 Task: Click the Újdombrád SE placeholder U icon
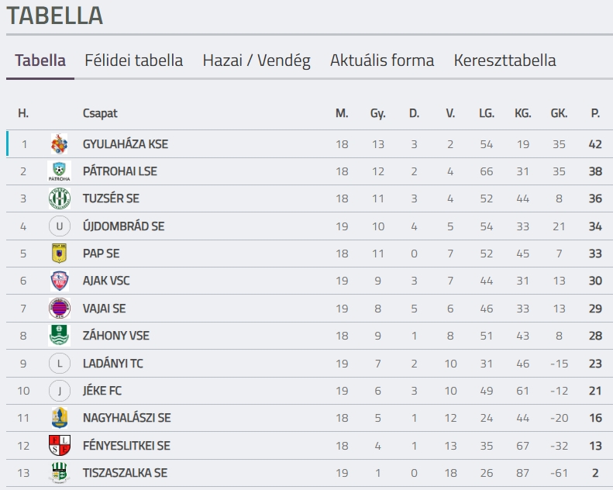60,226
